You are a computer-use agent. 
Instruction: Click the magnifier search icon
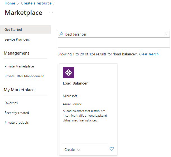pyautogui.click(x=61, y=34)
